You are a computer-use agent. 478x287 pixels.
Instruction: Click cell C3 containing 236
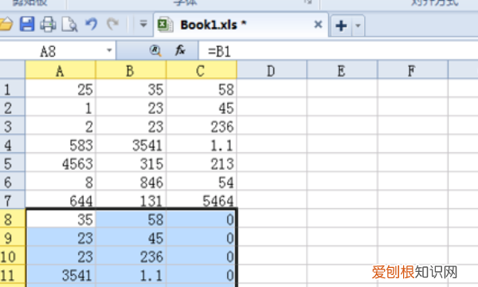202,126
